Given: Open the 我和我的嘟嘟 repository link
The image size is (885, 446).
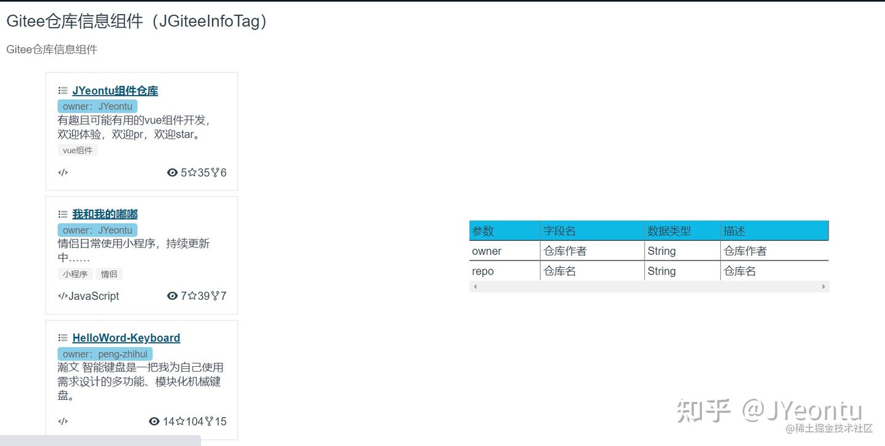Looking at the screenshot, I should [104, 214].
